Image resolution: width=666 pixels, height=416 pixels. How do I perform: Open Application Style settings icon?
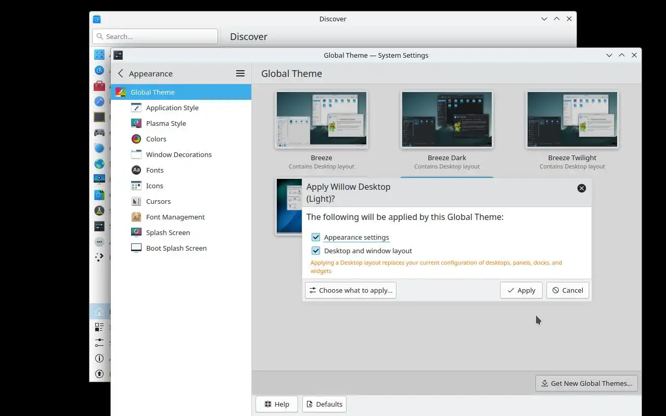coord(136,108)
